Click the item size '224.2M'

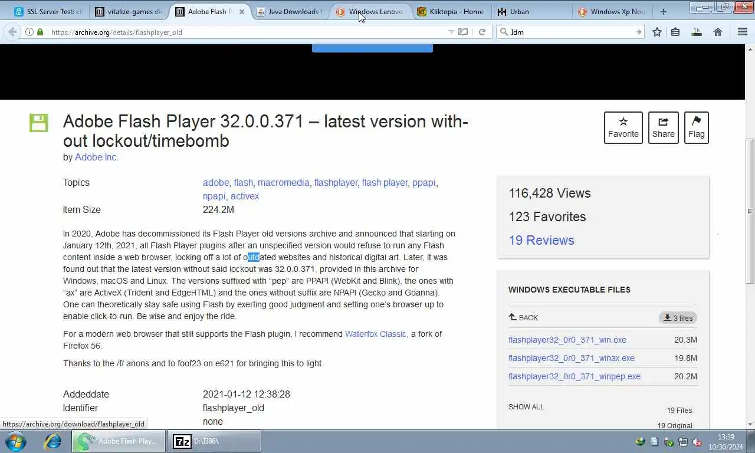pos(218,209)
